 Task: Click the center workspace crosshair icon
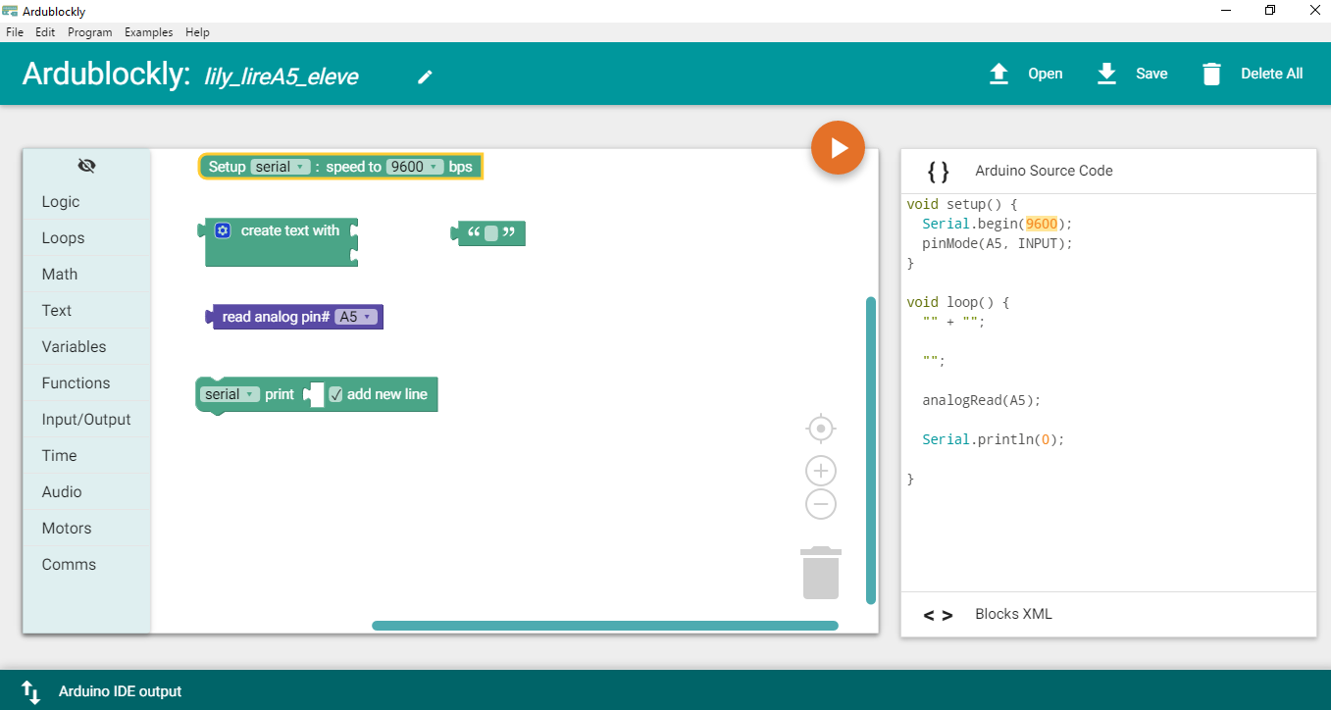click(820, 429)
